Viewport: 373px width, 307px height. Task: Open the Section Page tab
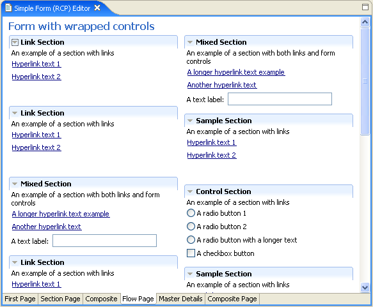coord(60,299)
